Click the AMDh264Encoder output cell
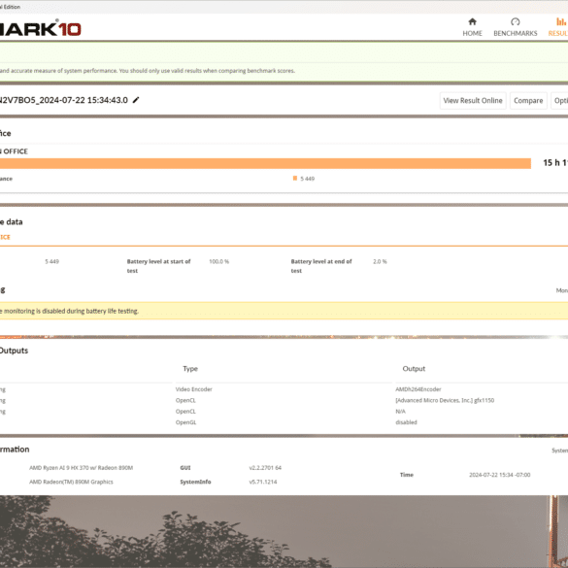 click(x=418, y=389)
